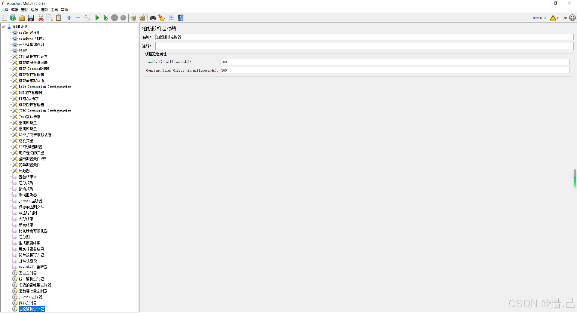Reset search with yellow brush icon

click(162, 18)
